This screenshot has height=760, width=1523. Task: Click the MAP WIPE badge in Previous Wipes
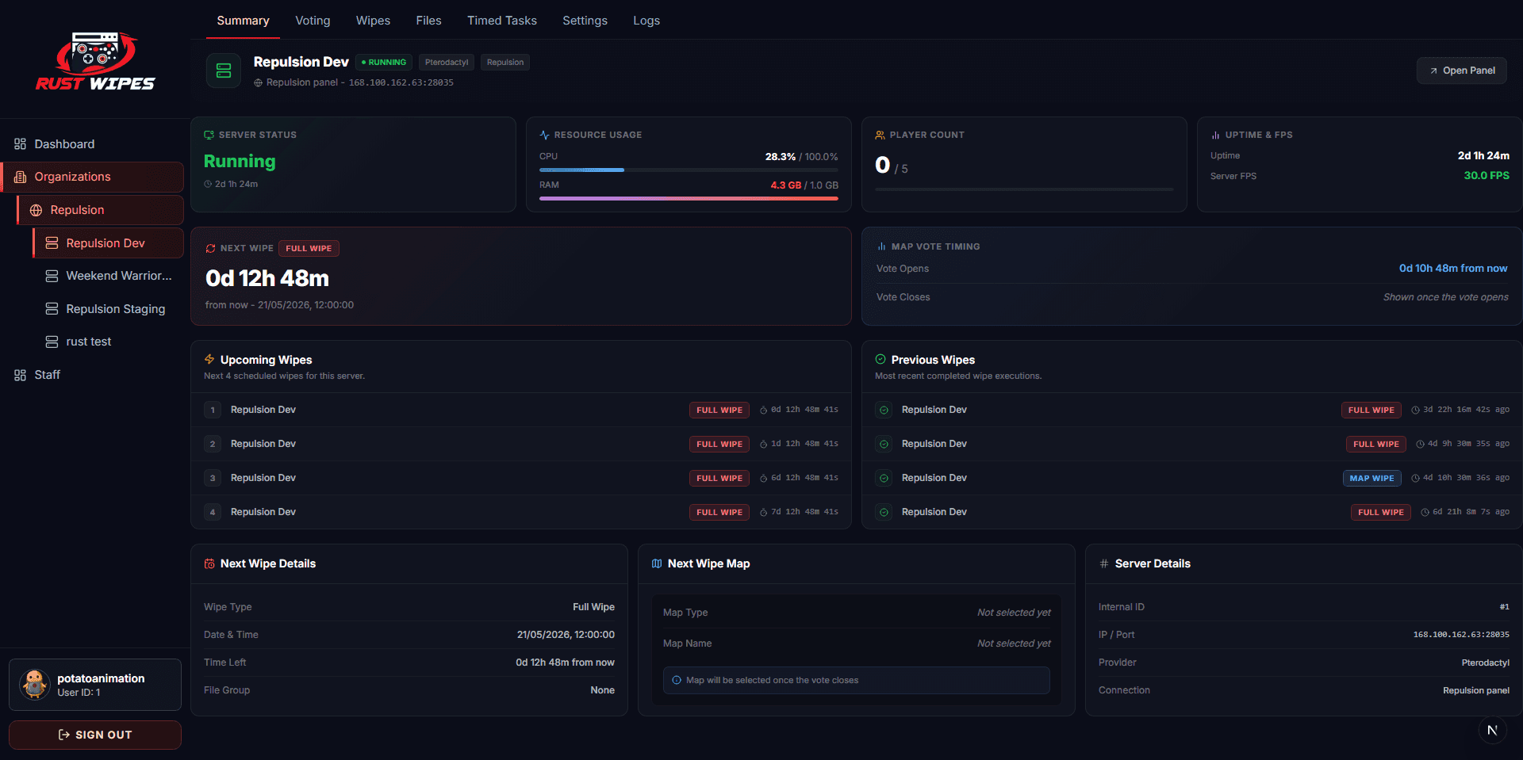(x=1371, y=478)
